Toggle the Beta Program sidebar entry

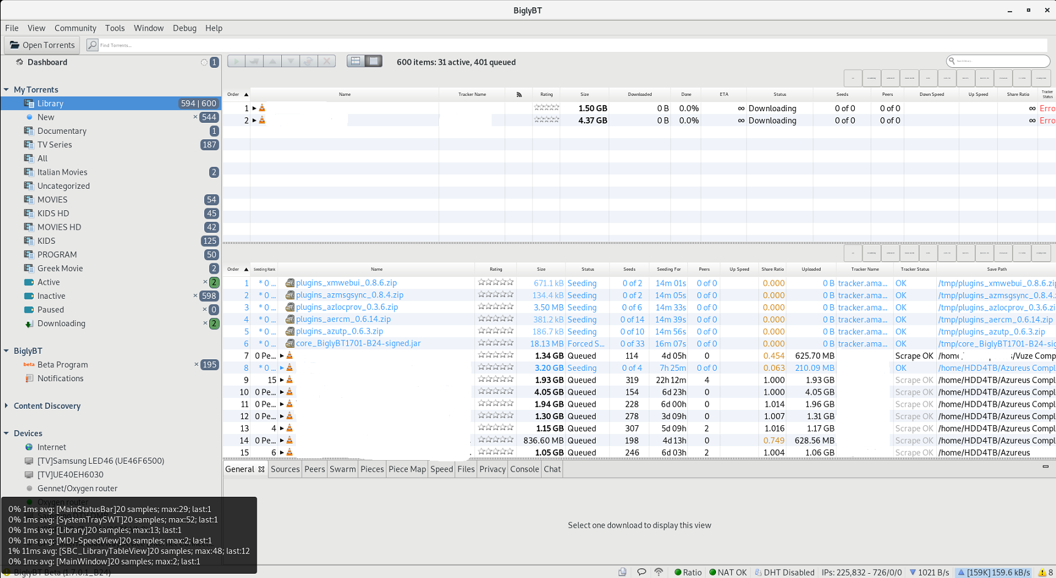point(62,364)
